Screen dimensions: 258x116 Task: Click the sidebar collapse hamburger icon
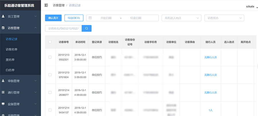coord(46,5)
